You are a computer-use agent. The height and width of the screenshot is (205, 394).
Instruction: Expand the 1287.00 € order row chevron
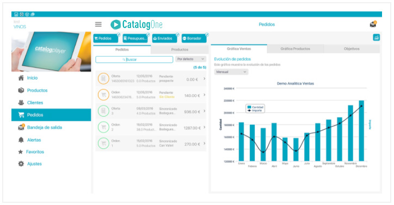click(x=204, y=127)
